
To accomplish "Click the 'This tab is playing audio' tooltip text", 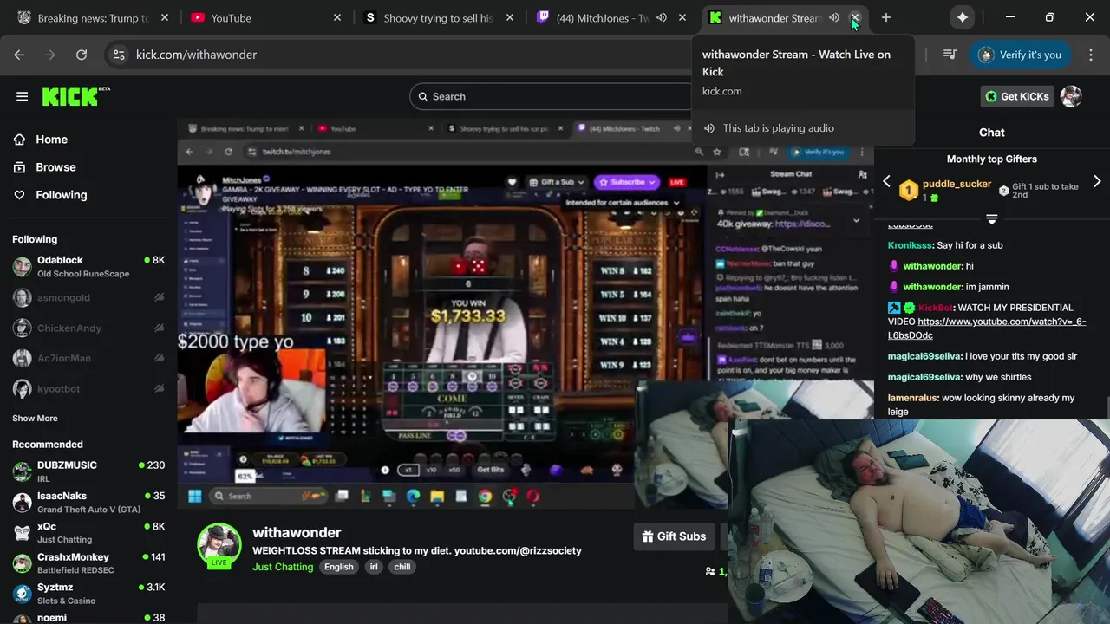I will (779, 128).
